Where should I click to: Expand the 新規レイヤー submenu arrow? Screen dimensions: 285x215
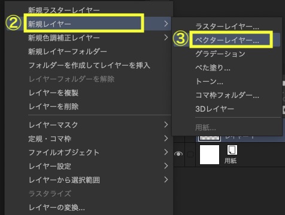(166, 24)
